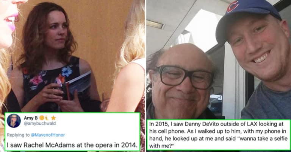Click the ceiling light fixture in right photo
Screen dimensions: 291x152
(155, 24)
